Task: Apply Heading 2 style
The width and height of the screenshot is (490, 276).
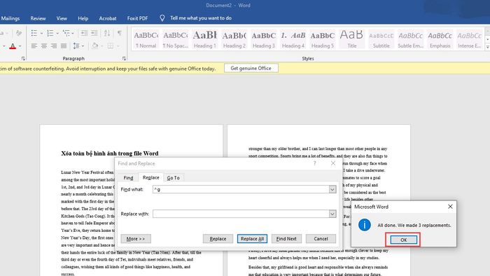Action: (x=234, y=39)
